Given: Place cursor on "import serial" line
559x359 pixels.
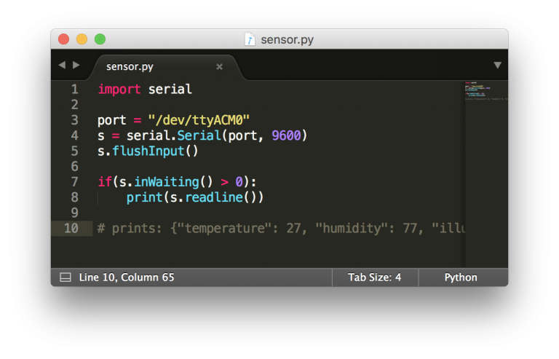Looking at the screenshot, I should 145,90.
